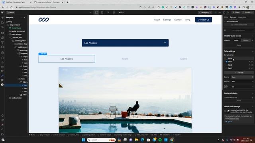
Task: Open the white cube app icon in sidebar
Action: point(2,85)
